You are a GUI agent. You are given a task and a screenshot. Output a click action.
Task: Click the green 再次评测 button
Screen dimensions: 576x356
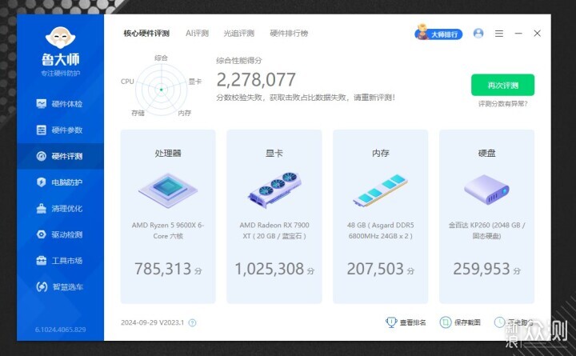pyautogui.click(x=502, y=86)
